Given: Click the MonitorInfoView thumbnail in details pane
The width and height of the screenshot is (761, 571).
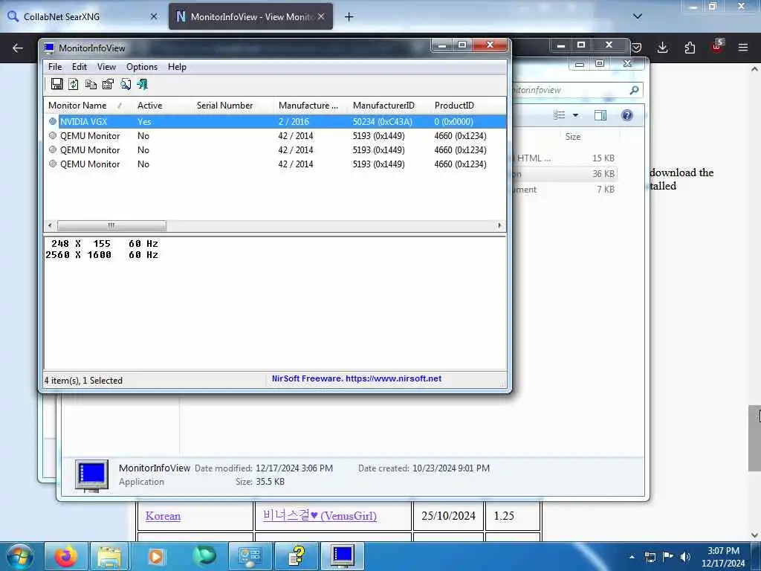Looking at the screenshot, I should click(x=91, y=475).
